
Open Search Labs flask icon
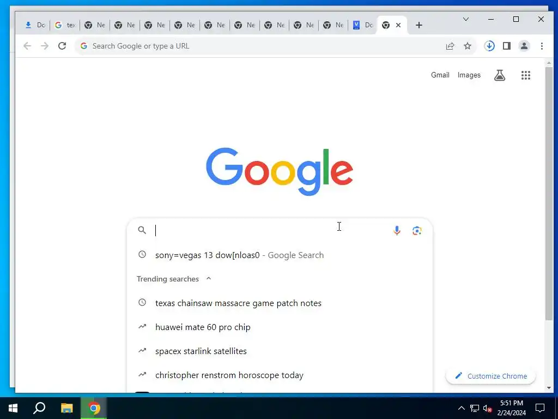tap(500, 75)
